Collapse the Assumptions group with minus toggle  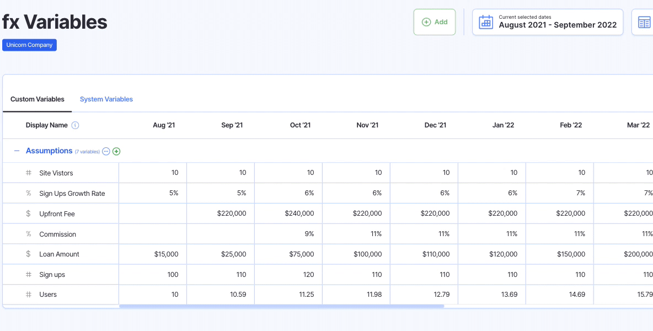(x=17, y=151)
